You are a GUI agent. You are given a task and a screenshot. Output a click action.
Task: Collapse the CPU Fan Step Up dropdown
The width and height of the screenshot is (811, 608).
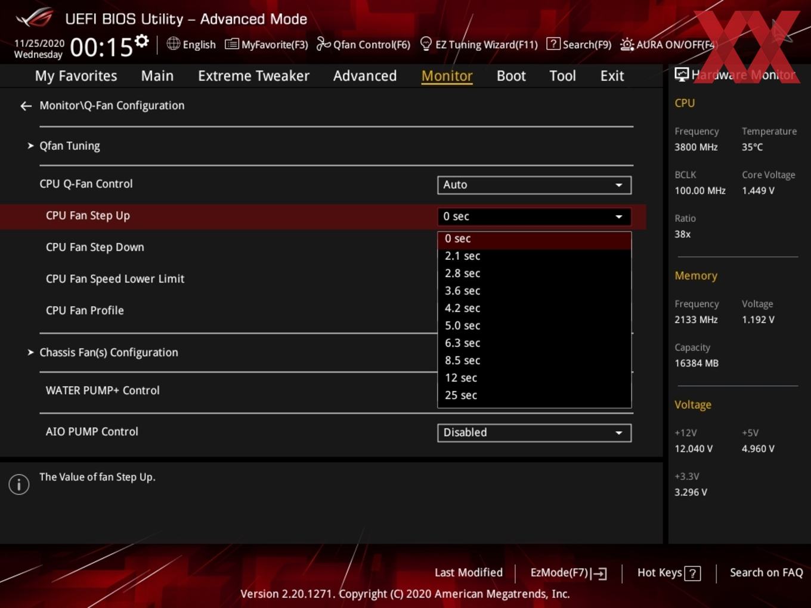[534, 216]
